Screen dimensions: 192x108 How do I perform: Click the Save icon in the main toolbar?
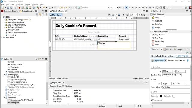[x=8, y=7]
